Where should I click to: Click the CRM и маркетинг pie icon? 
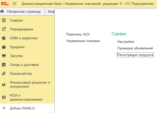[x=4, y=38]
